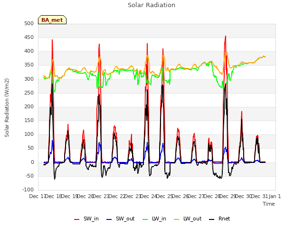Toggle the LW_in legend entry
The height and width of the screenshot is (228, 304).
[154, 219]
